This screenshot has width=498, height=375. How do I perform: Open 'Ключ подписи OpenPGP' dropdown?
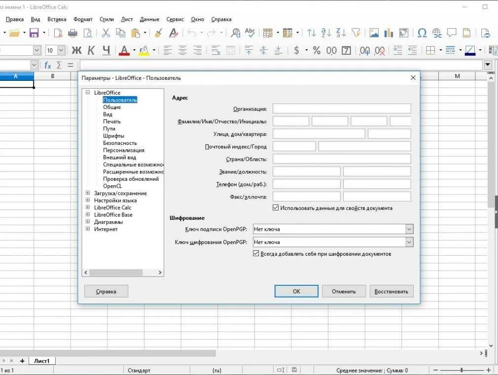coord(409,229)
